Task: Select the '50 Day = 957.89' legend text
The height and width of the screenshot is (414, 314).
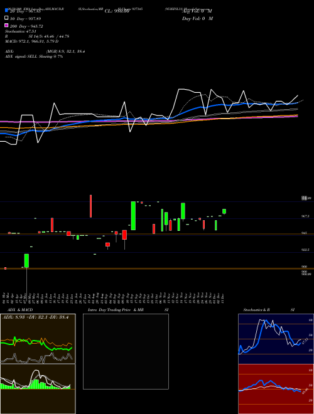Action: tap(25, 18)
